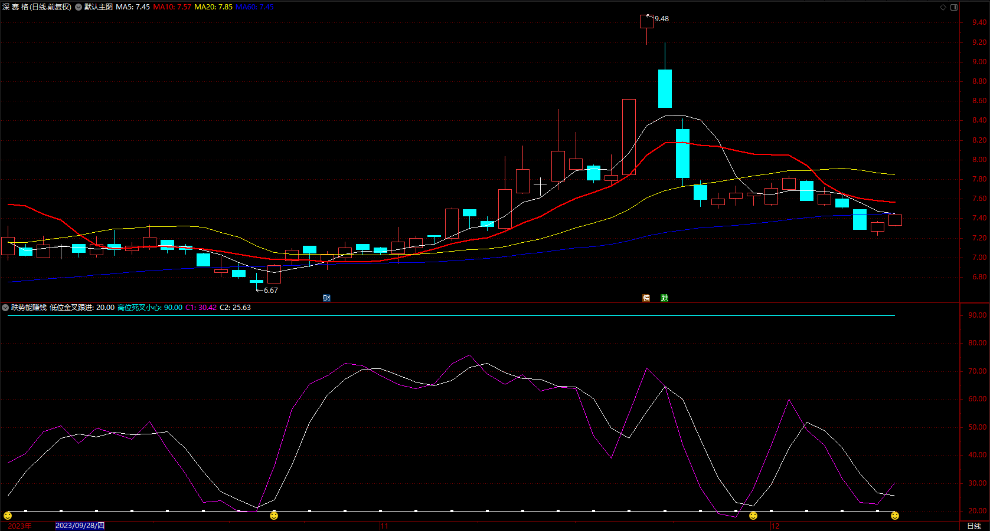Viewport: 990px width, 531px height.
Task: Click the 2023/09/28/四 date label
Action: coord(80,526)
